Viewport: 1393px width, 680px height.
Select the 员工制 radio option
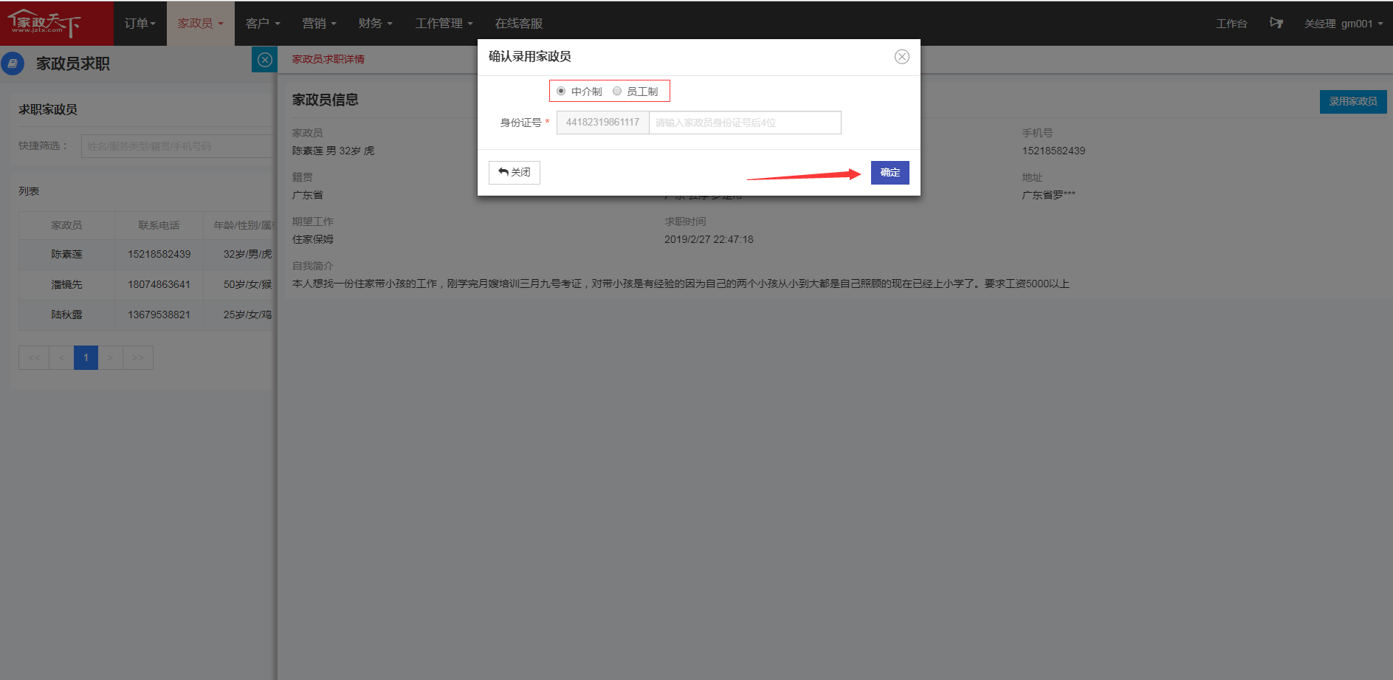coord(617,91)
